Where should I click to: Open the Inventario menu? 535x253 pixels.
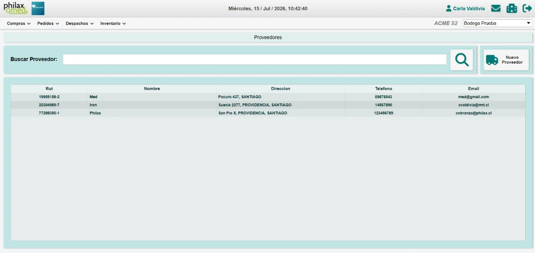tap(113, 24)
